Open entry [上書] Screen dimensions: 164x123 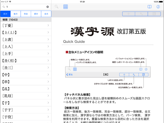pyautogui.click(x=26, y=39)
